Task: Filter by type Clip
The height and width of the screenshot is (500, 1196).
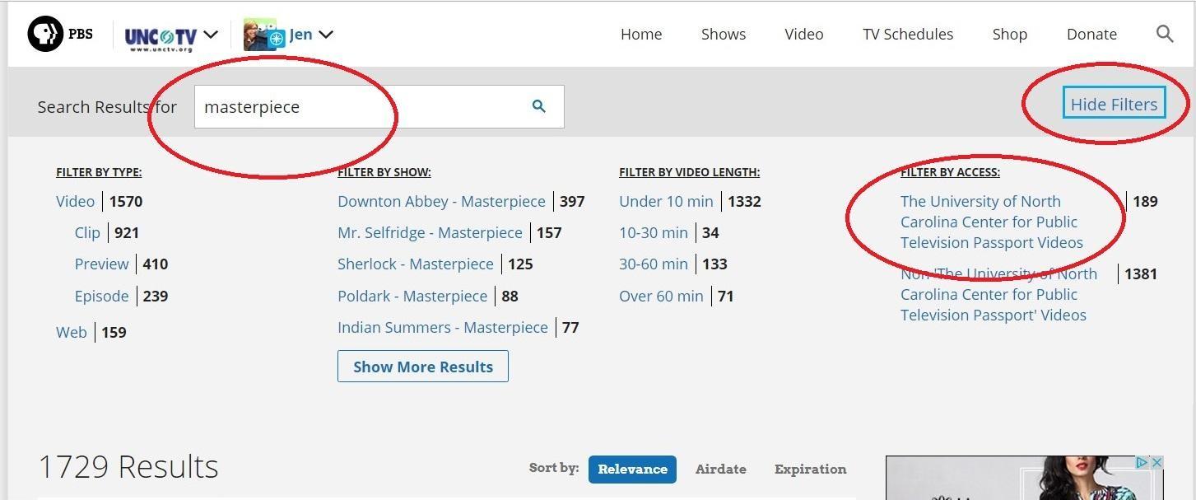Action: tap(87, 232)
